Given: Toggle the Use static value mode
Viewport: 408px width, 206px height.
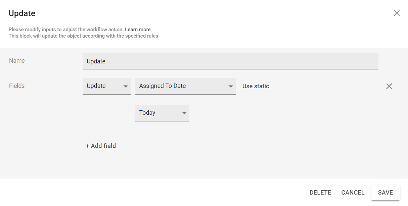Looking at the screenshot, I should click(x=256, y=86).
